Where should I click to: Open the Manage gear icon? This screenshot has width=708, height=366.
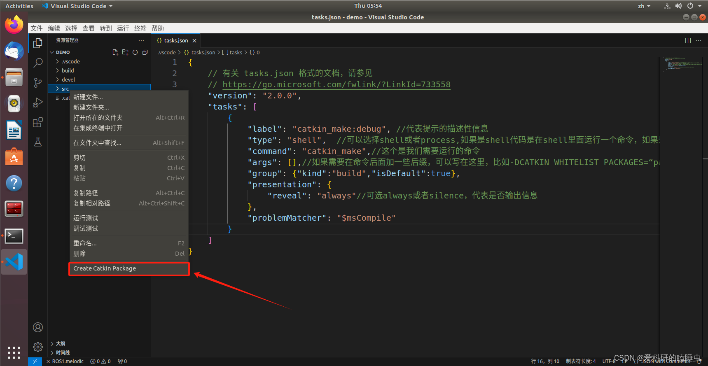(x=38, y=347)
